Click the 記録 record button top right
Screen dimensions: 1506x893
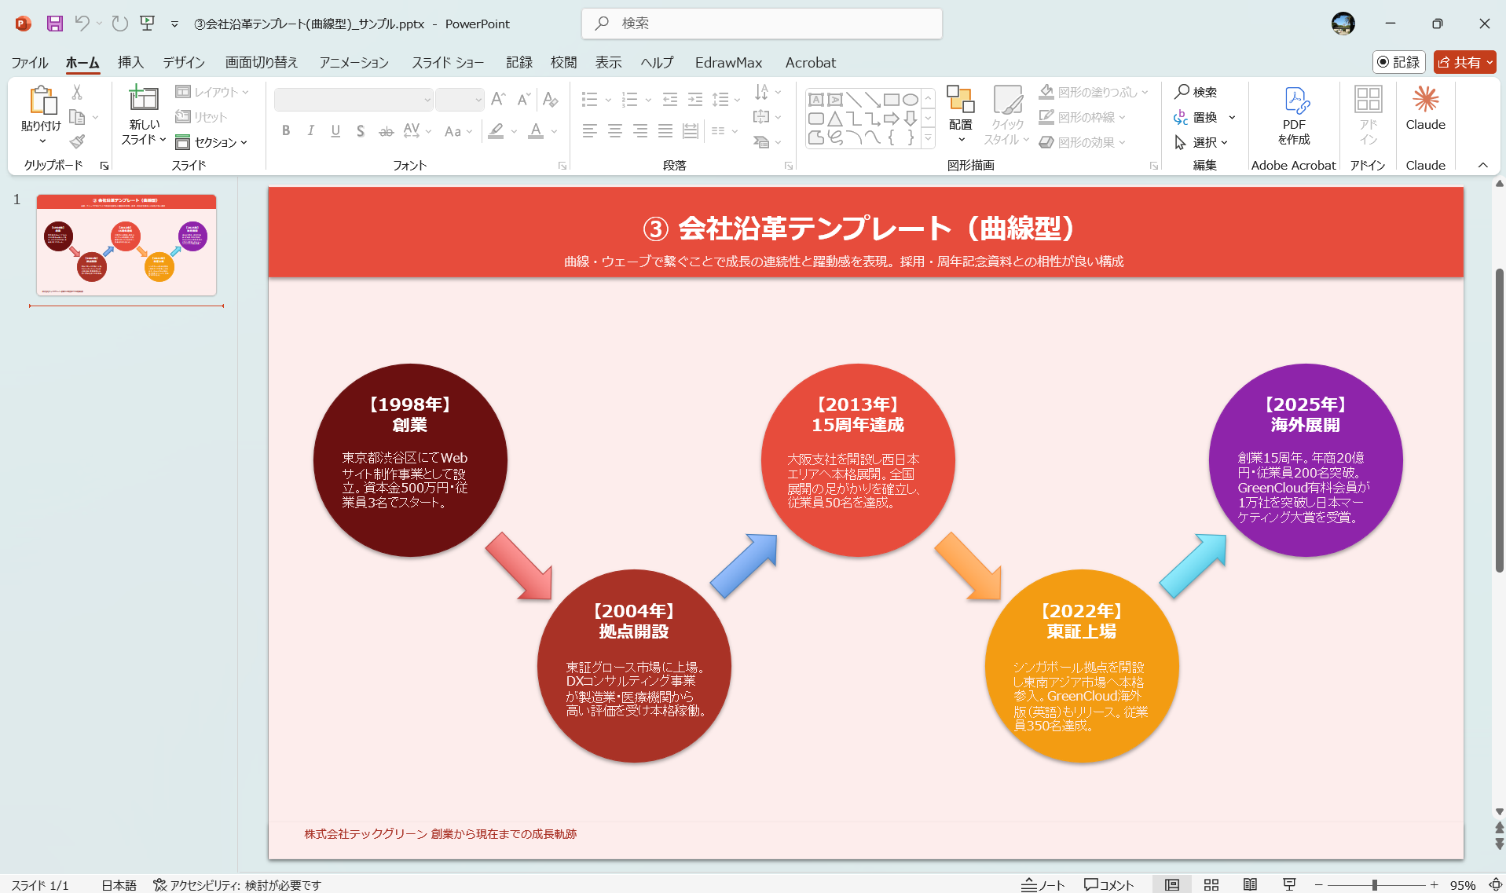(x=1399, y=62)
